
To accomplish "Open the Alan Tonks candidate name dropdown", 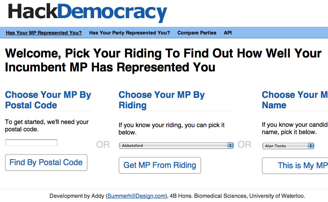I will coord(288,146).
